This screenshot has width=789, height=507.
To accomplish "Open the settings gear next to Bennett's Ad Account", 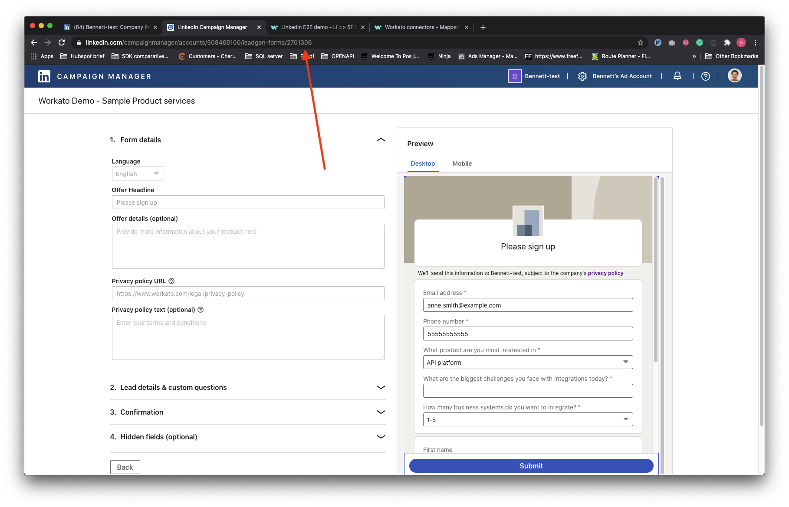I will (x=582, y=76).
